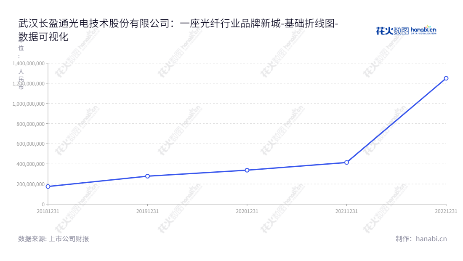Click the 数据可视化 subtitle line
The width and height of the screenshot is (463, 261).
[x=43, y=37]
